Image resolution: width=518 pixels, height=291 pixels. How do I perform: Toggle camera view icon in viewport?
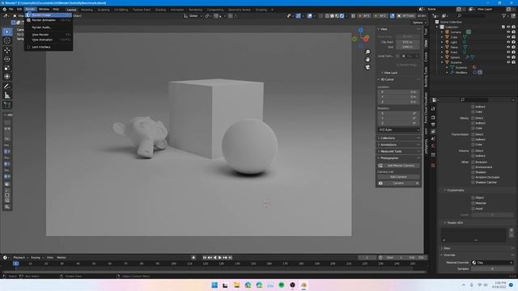367,67
